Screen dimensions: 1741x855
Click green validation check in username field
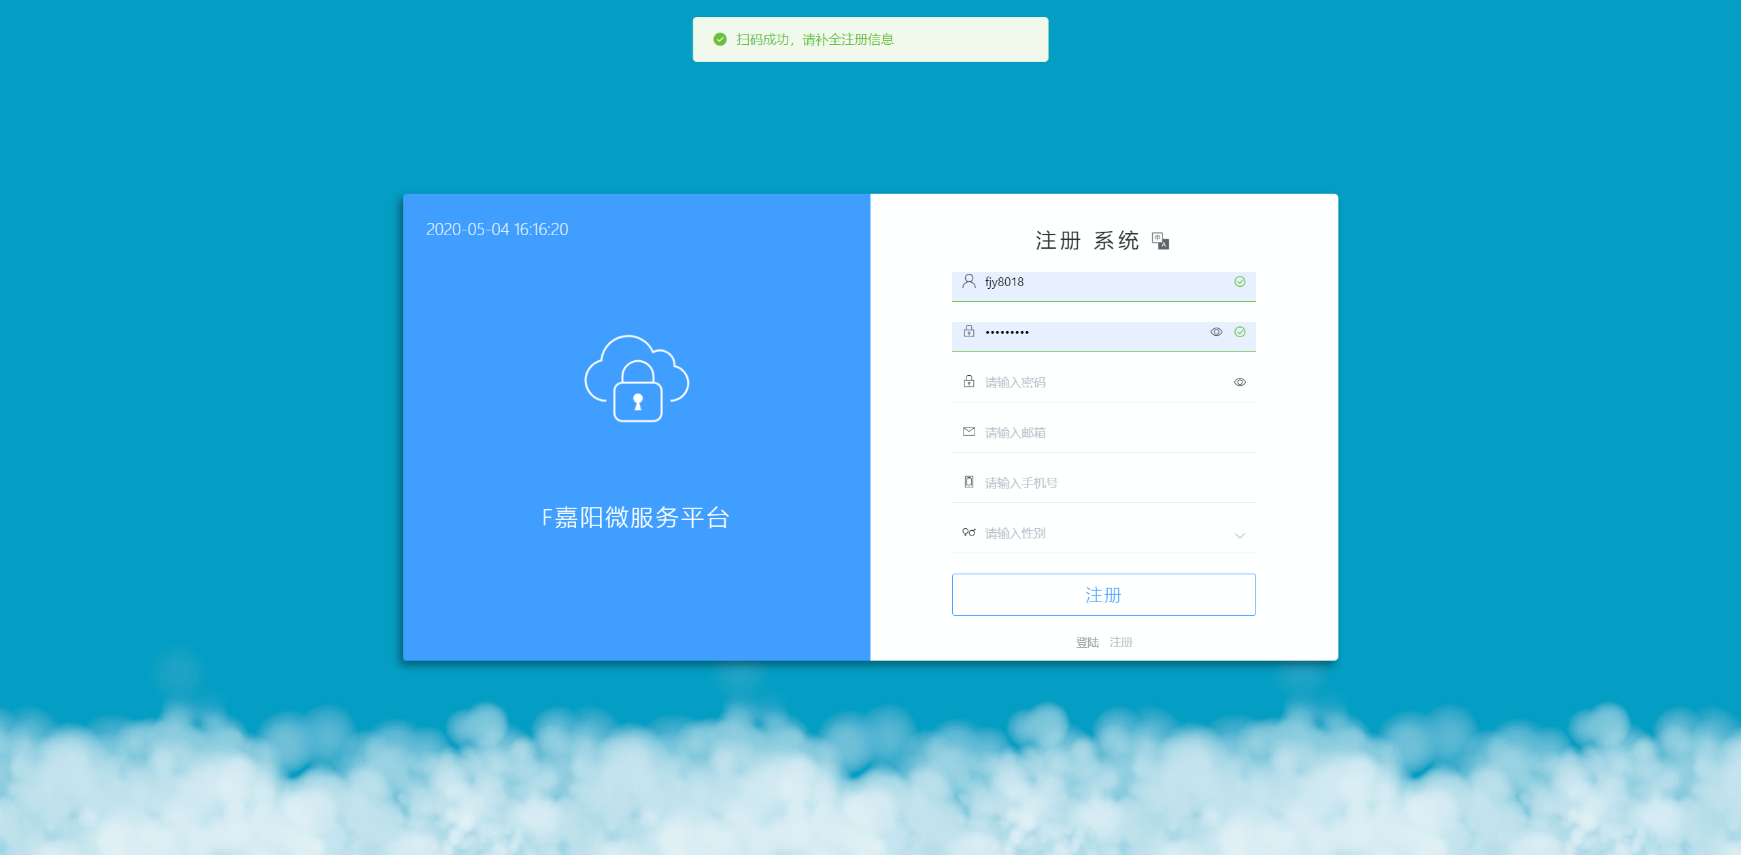1240,281
